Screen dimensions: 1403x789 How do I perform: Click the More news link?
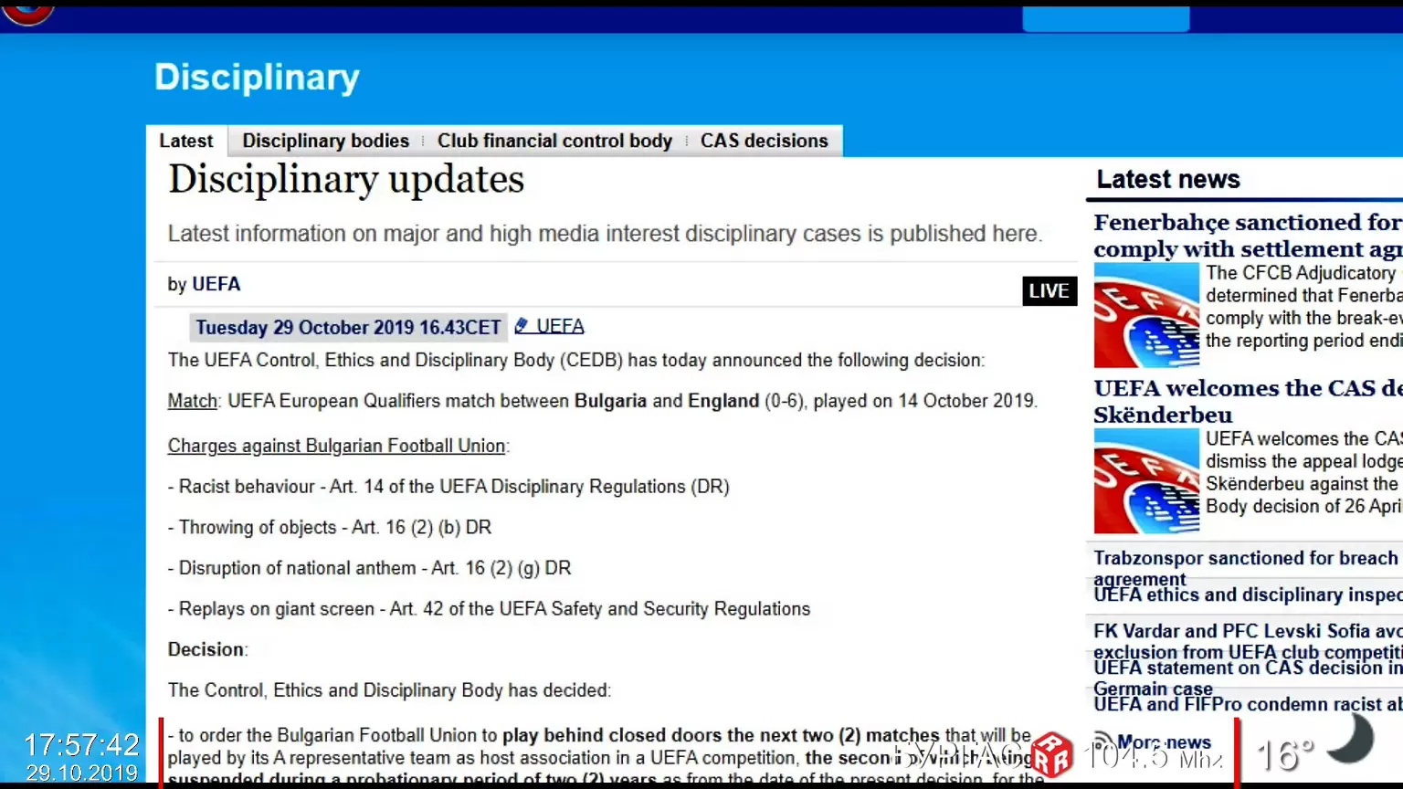coord(1165,742)
